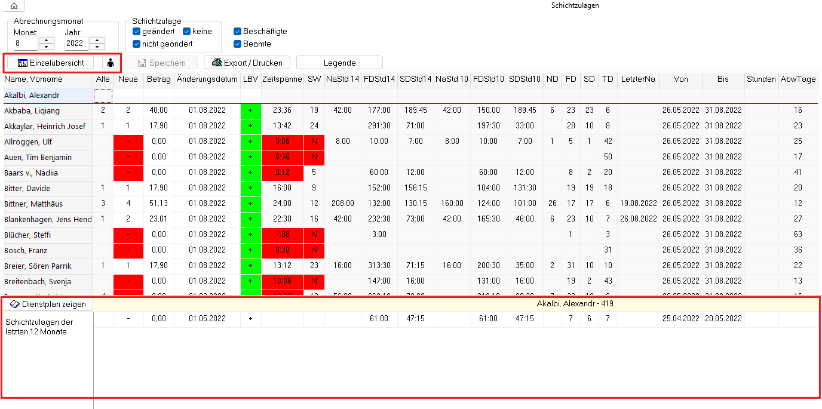Click the Von date 25.04.2022 in detail panel
The image size is (822, 409).
(x=681, y=319)
